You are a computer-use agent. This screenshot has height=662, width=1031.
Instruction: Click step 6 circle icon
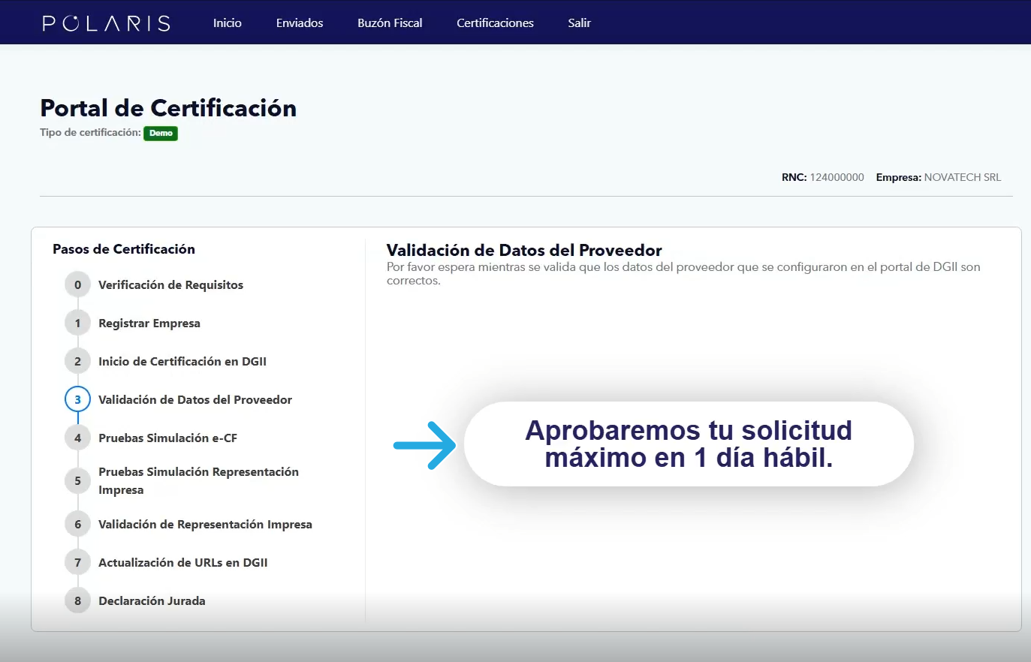tap(77, 525)
